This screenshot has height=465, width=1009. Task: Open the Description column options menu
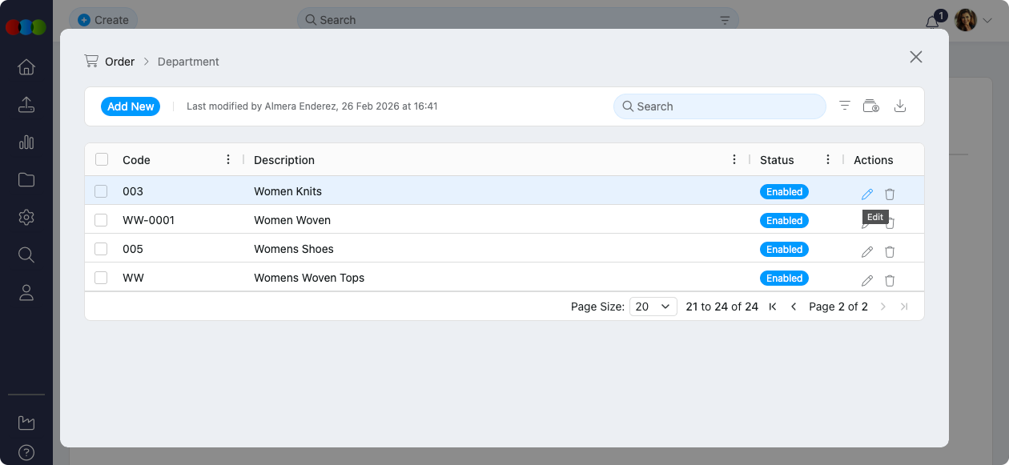[x=734, y=159]
